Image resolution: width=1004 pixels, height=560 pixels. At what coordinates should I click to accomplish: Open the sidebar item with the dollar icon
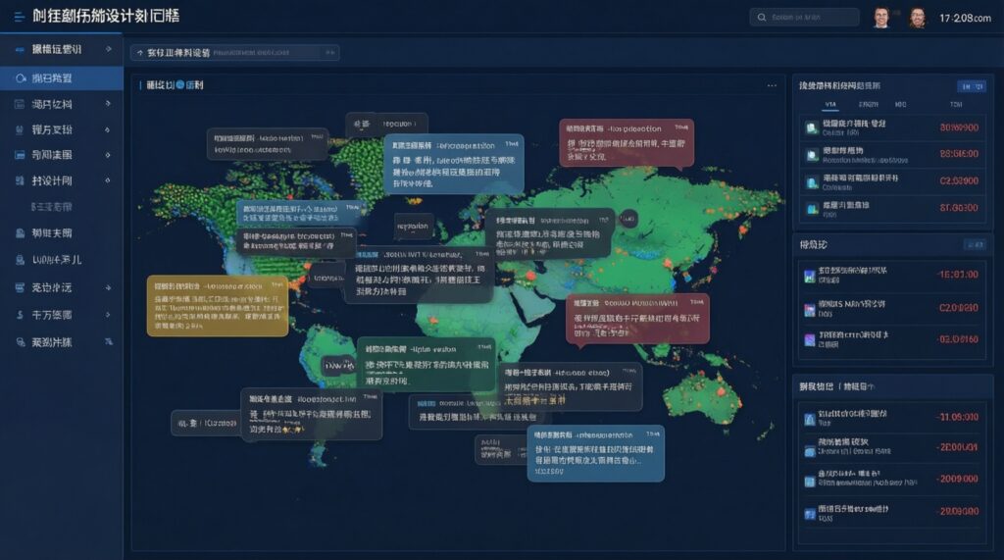click(21, 315)
